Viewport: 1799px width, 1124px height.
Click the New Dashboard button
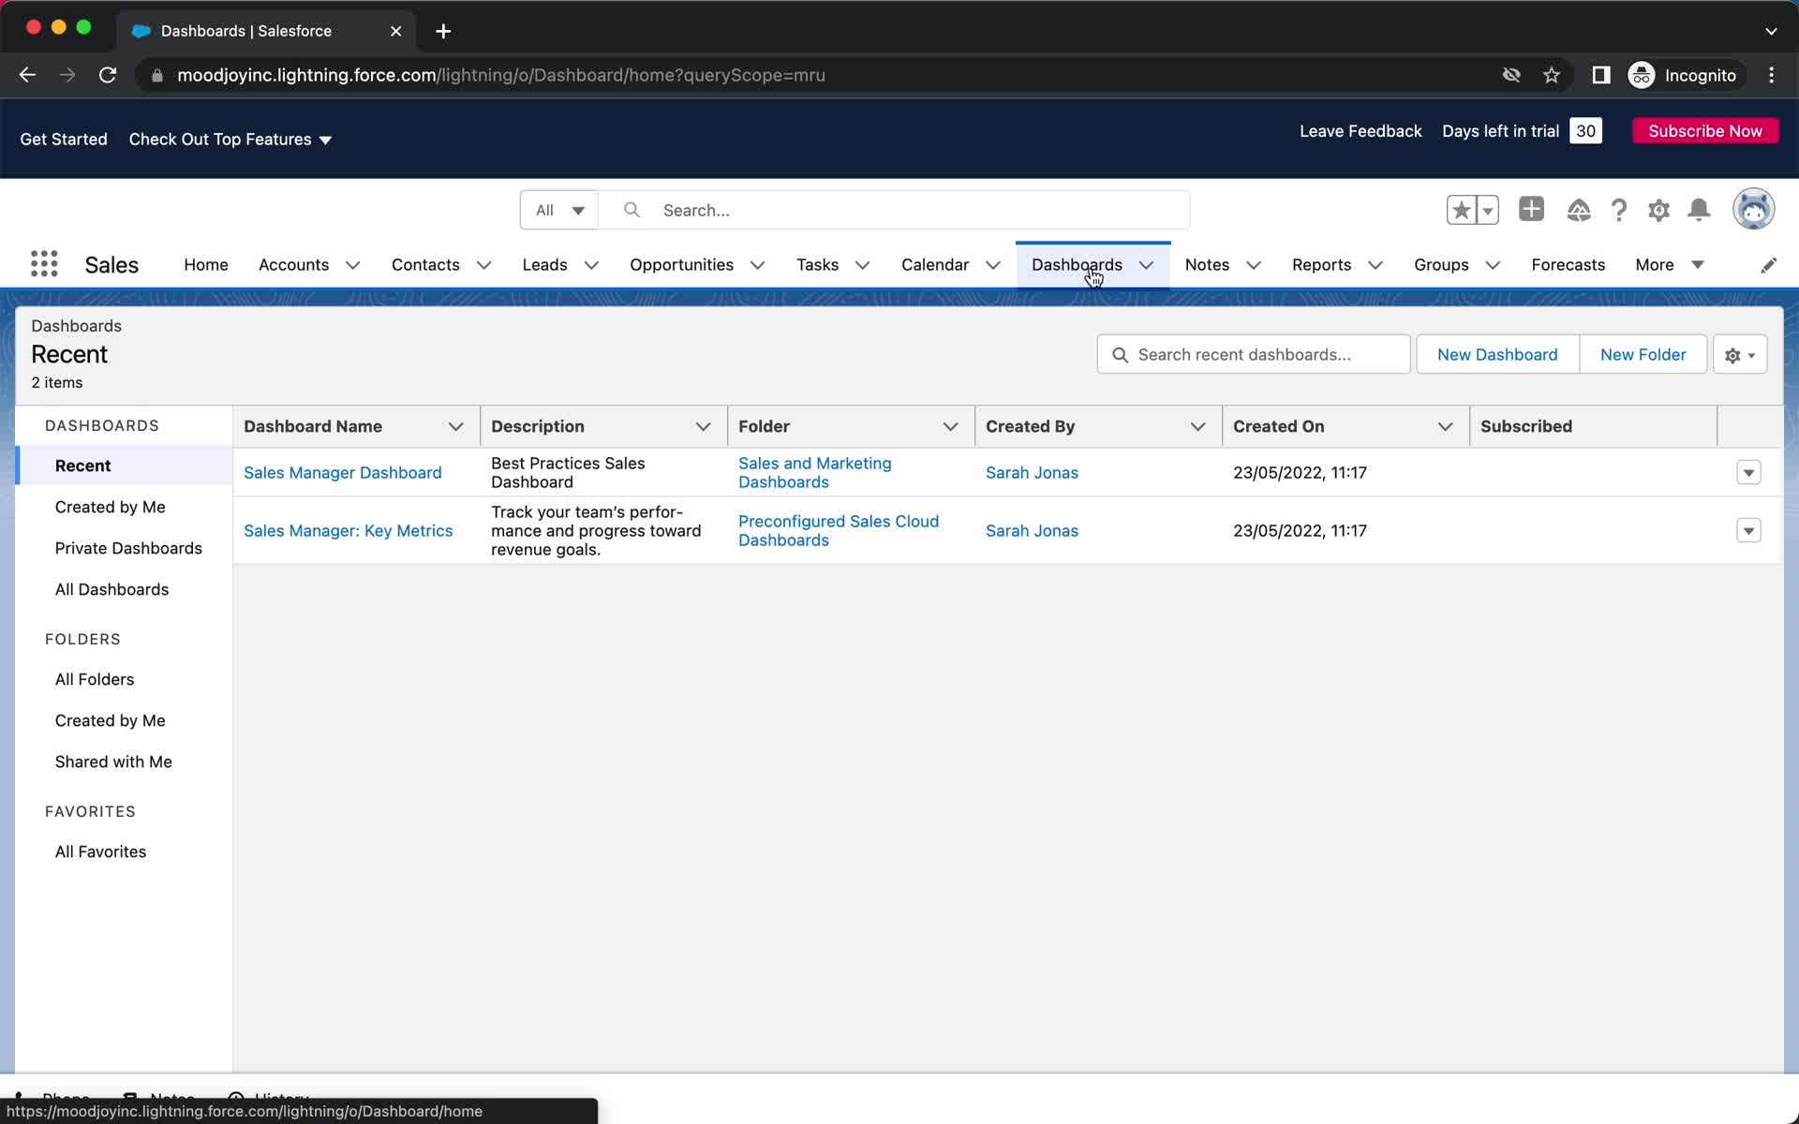tap(1497, 354)
